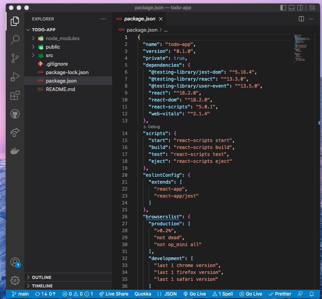This screenshot has height=299, width=322.
Task: Click the minimap code overview
Action: 302,48
